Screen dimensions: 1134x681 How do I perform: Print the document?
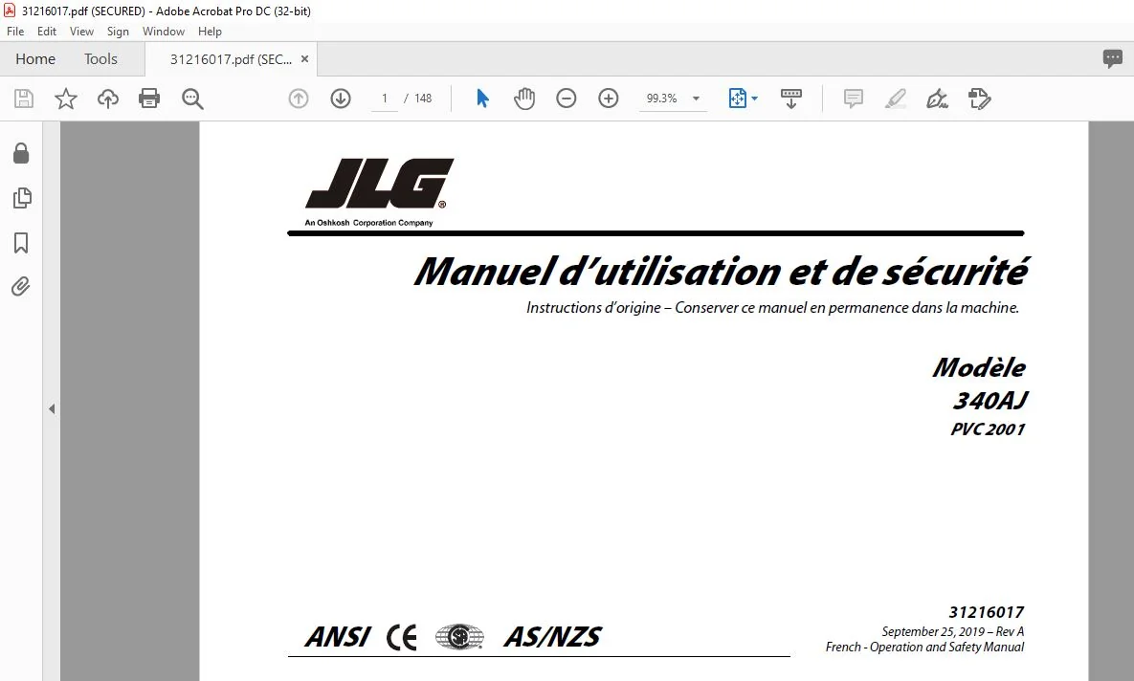(149, 99)
